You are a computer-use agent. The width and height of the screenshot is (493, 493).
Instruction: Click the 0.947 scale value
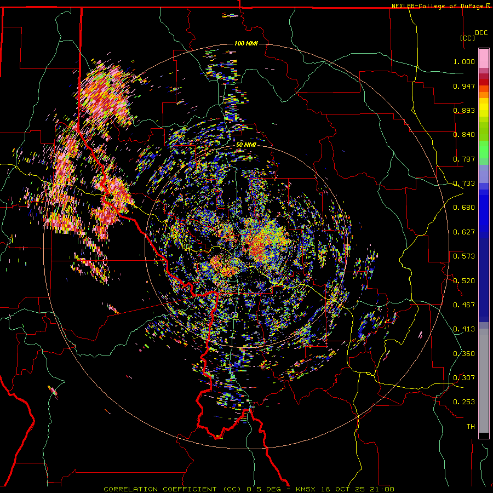click(x=464, y=86)
